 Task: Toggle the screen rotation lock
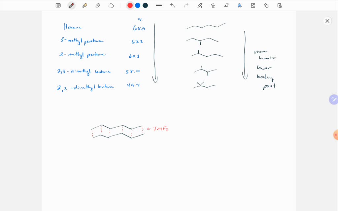coord(279,5)
